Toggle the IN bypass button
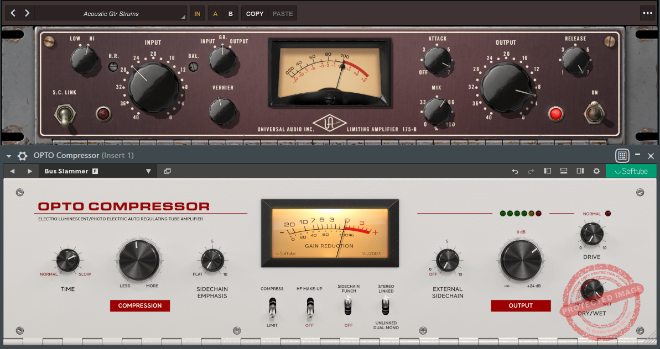This screenshot has width=660, height=349. click(198, 14)
